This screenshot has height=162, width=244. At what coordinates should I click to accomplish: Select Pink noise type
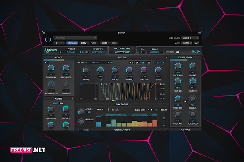point(62,103)
